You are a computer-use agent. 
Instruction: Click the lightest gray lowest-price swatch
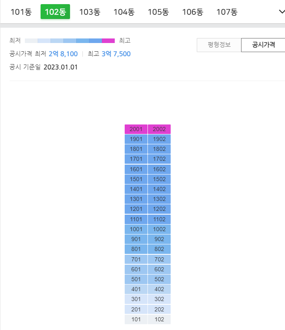tap(31, 41)
